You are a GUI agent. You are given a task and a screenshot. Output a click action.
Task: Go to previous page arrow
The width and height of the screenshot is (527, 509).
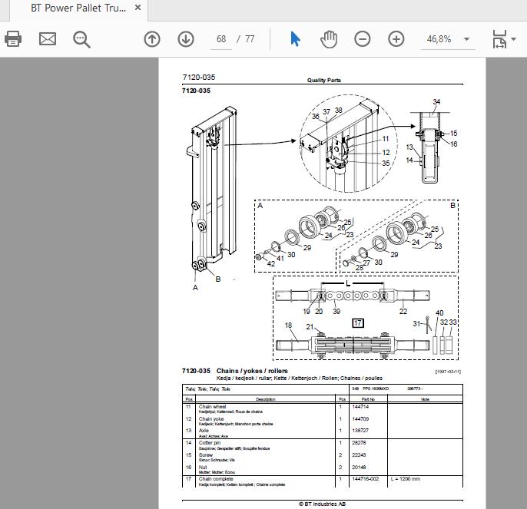152,39
